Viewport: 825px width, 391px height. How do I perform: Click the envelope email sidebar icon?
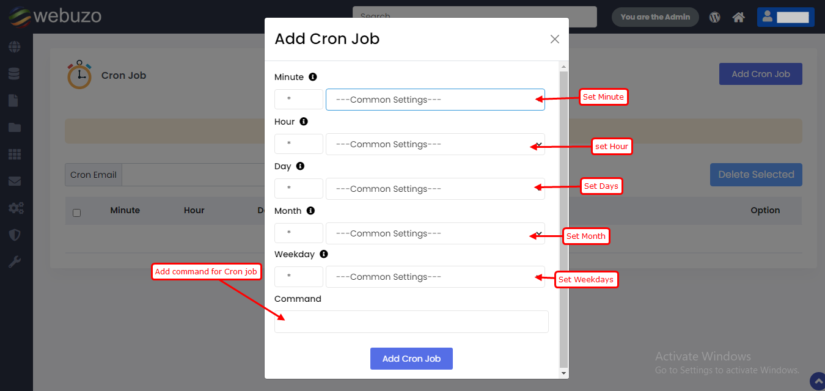[x=14, y=181]
